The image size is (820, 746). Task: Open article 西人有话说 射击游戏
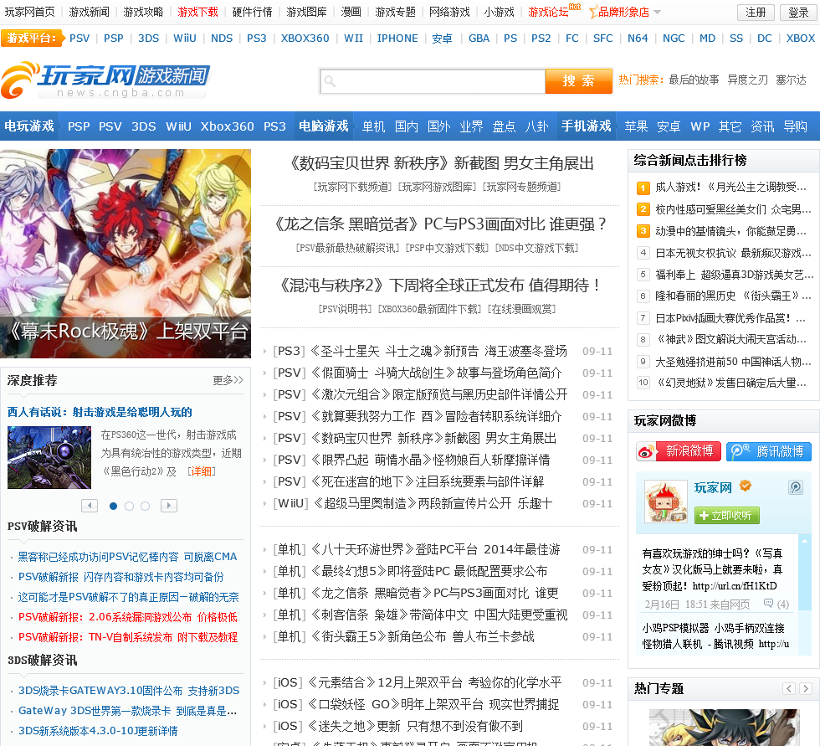click(x=100, y=412)
